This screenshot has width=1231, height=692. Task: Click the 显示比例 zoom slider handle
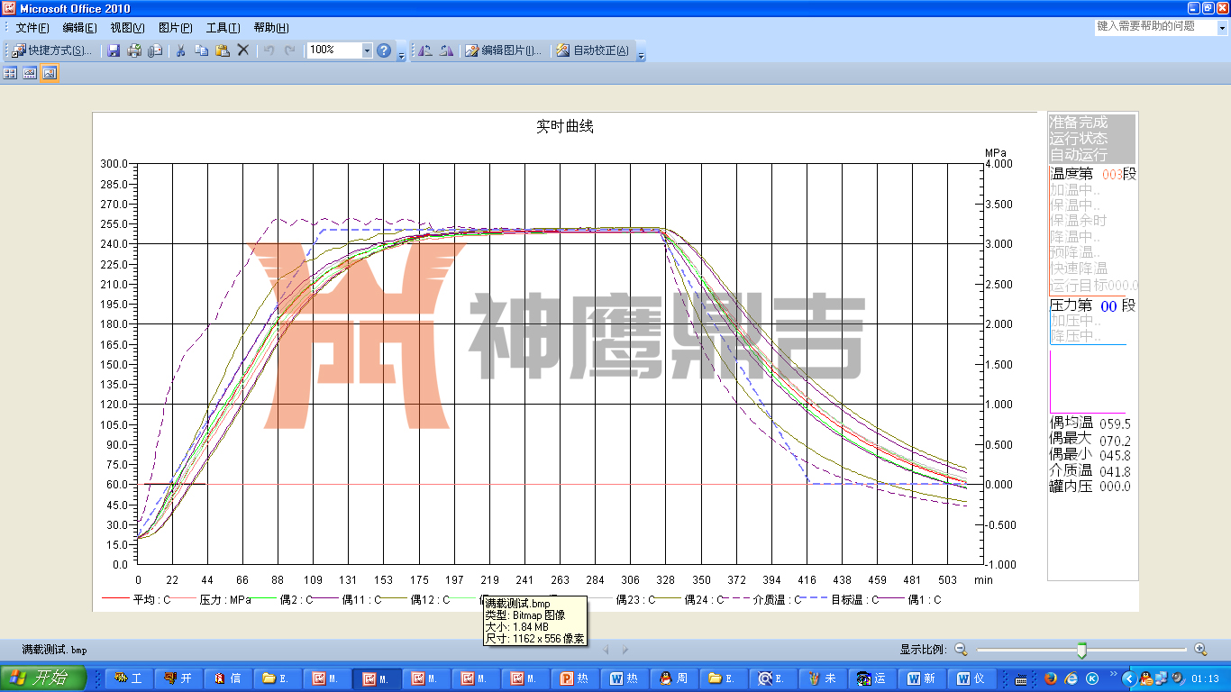pyautogui.click(x=1081, y=650)
